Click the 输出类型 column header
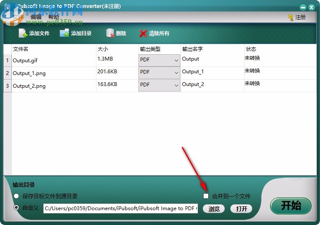This screenshot has width=320, height=225. pos(150,49)
